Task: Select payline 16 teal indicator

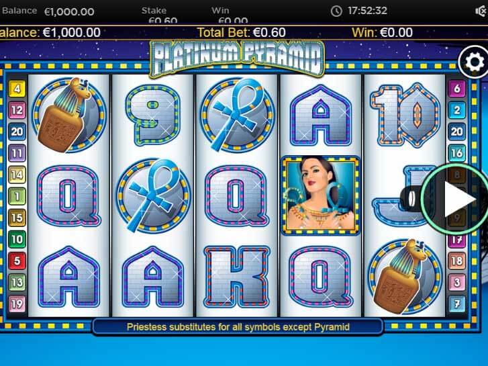Action: (457, 153)
